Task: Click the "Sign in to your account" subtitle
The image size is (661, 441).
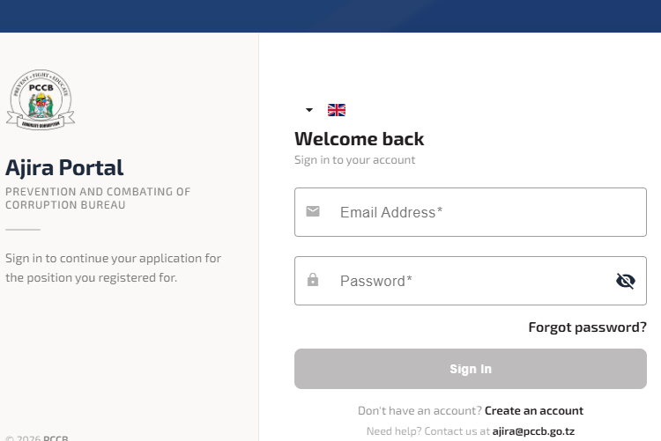Action: coord(354,160)
